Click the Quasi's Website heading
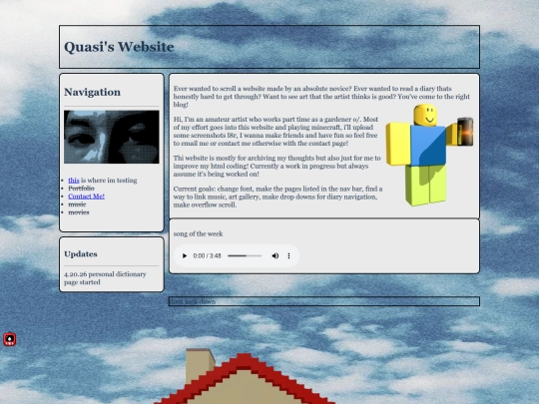Viewport: 539px width, 404px height. point(119,47)
